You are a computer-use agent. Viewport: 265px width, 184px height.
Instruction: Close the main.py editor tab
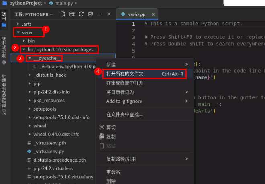click(153, 14)
